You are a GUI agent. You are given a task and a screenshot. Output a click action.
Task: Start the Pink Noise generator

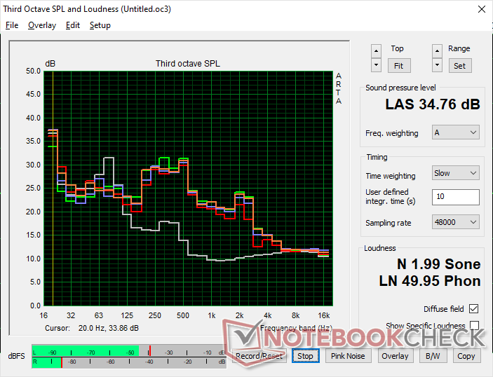348,356
